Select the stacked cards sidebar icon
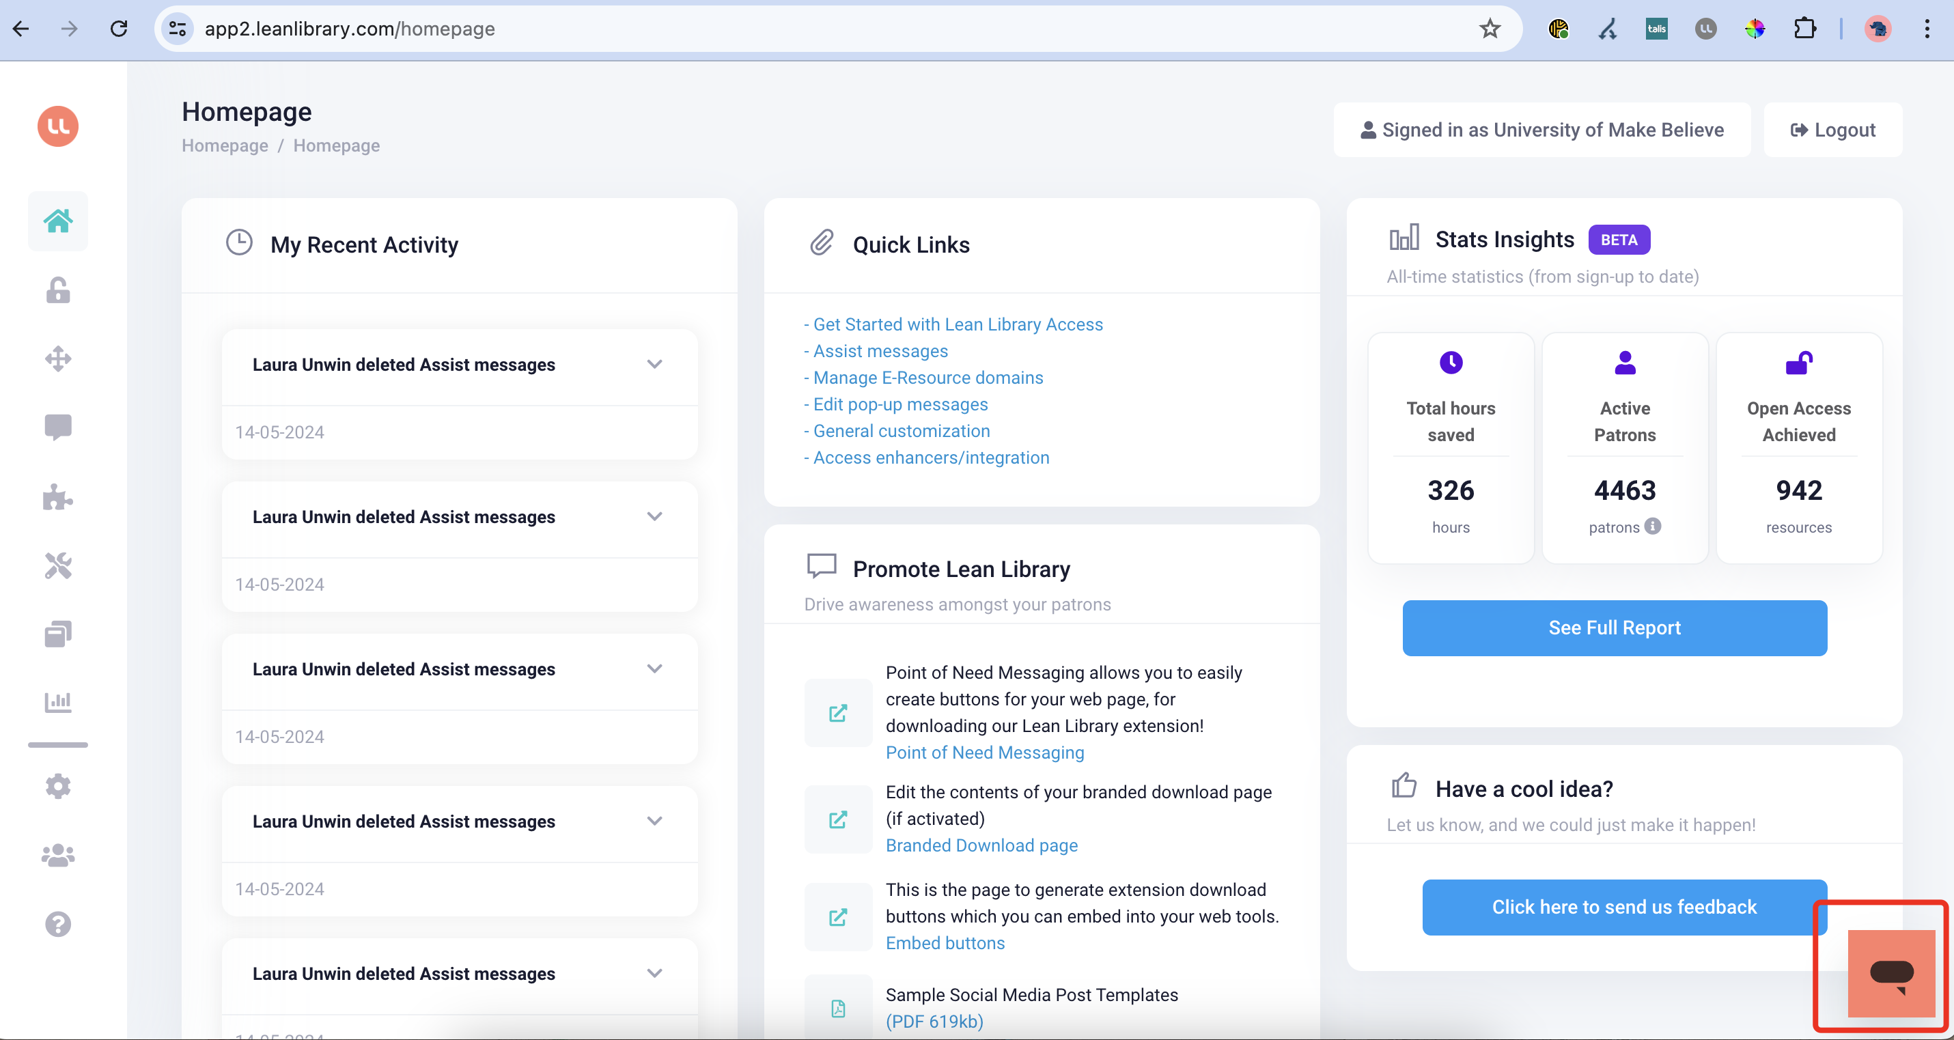1954x1040 pixels. click(x=57, y=634)
